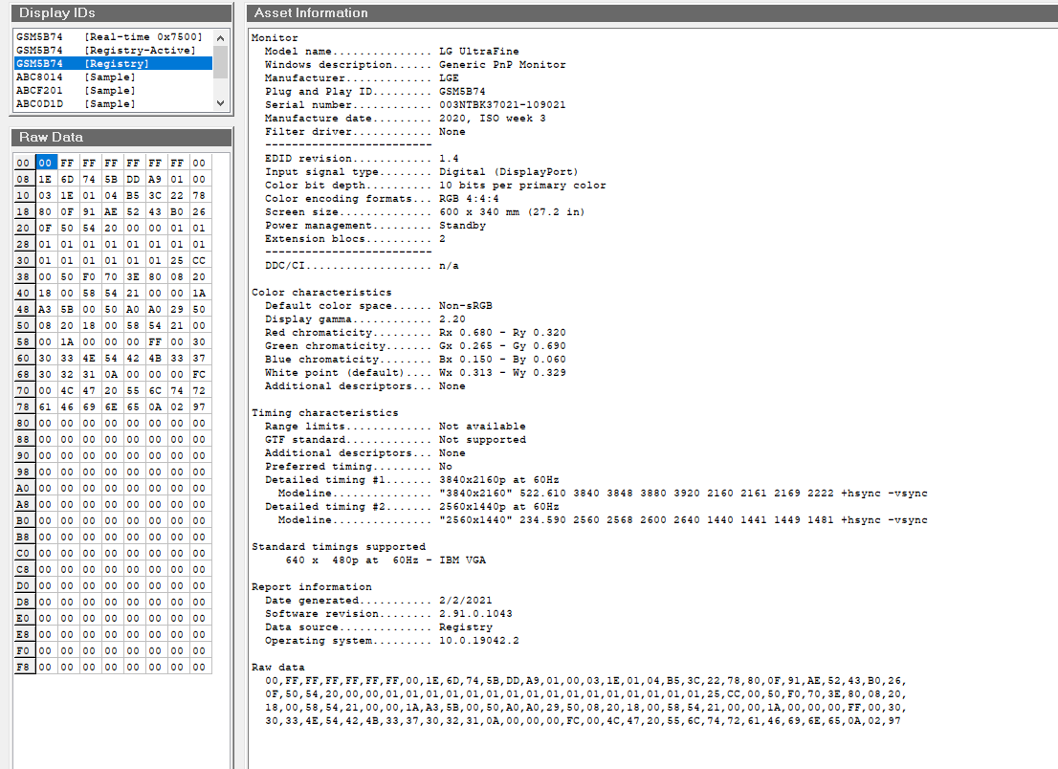Select byte CC in raw data row 30
The height and width of the screenshot is (769, 1058).
pyautogui.click(x=199, y=260)
